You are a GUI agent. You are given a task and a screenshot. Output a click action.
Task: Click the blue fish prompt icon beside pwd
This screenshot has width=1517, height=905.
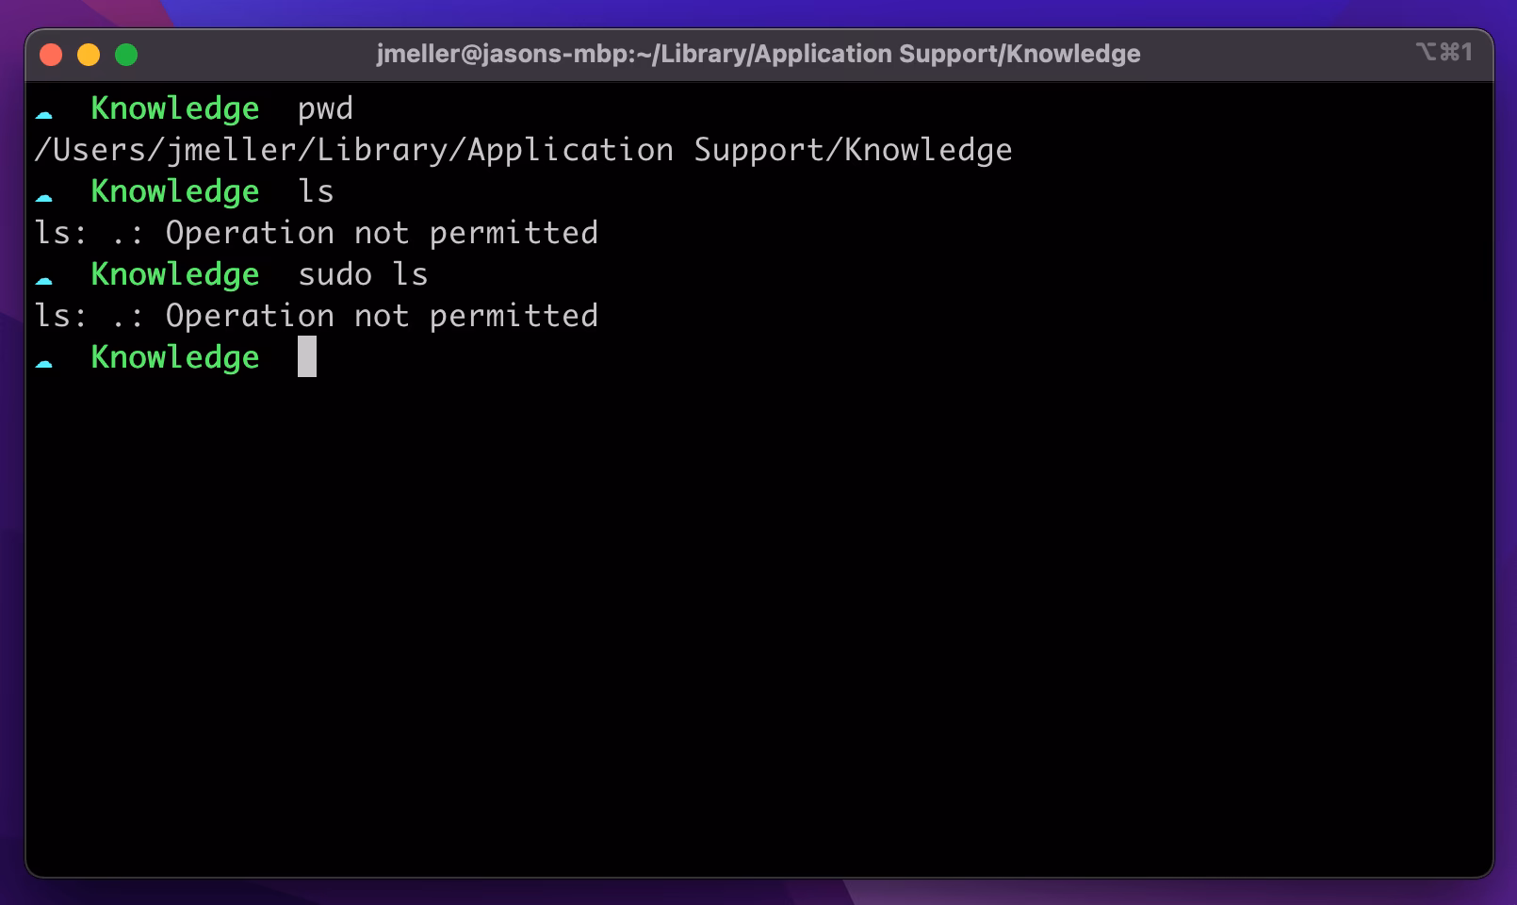coord(44,113)
